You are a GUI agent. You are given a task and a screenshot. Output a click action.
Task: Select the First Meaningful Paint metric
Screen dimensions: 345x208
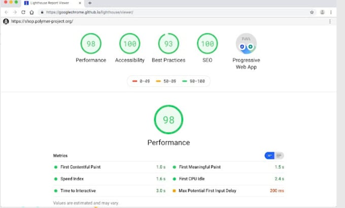pyautogui.click(x=228, y=167)
